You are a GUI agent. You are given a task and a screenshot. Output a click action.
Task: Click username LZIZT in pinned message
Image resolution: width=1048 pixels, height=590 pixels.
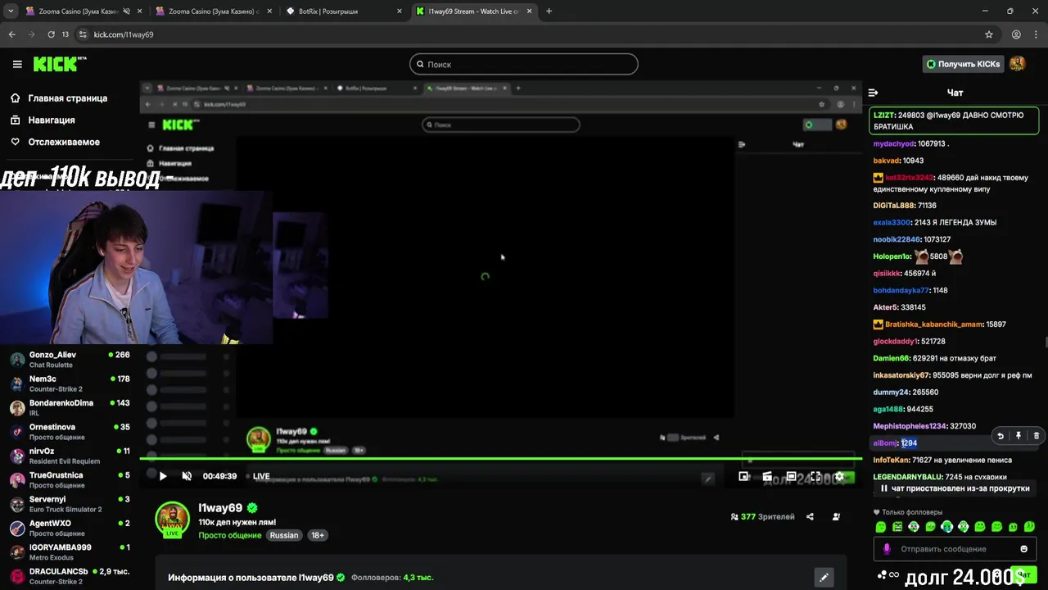pos(883,116)
